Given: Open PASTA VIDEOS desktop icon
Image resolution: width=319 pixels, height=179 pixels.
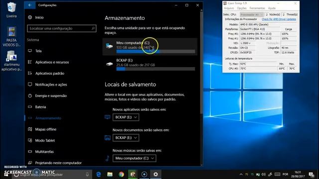Looking at the screenshot, I should pyautogui.click(x=11, y=36).
